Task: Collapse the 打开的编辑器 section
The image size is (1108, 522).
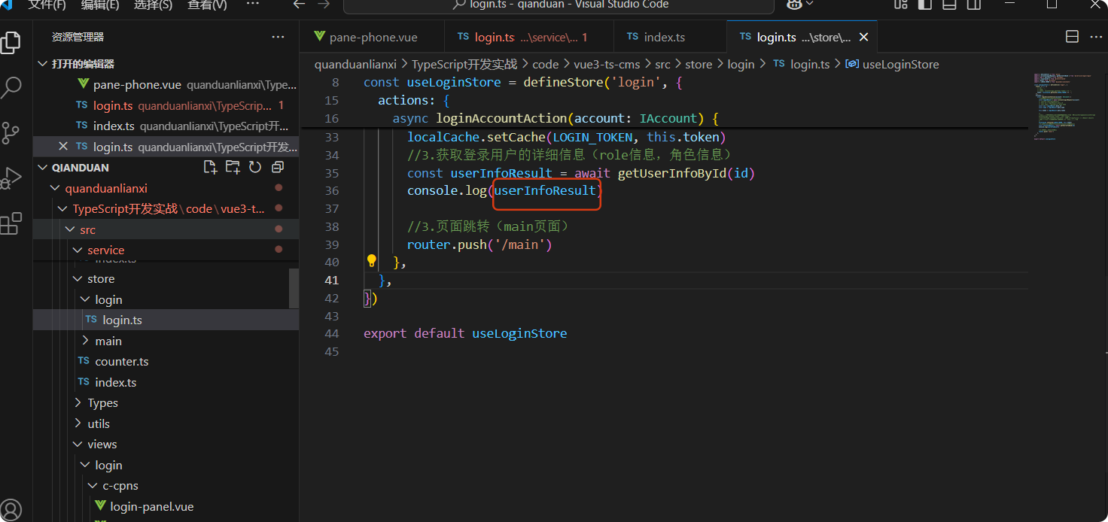Action: 43,64
